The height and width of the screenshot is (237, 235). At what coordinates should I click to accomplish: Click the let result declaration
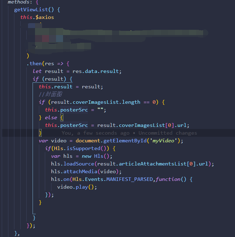77,71
